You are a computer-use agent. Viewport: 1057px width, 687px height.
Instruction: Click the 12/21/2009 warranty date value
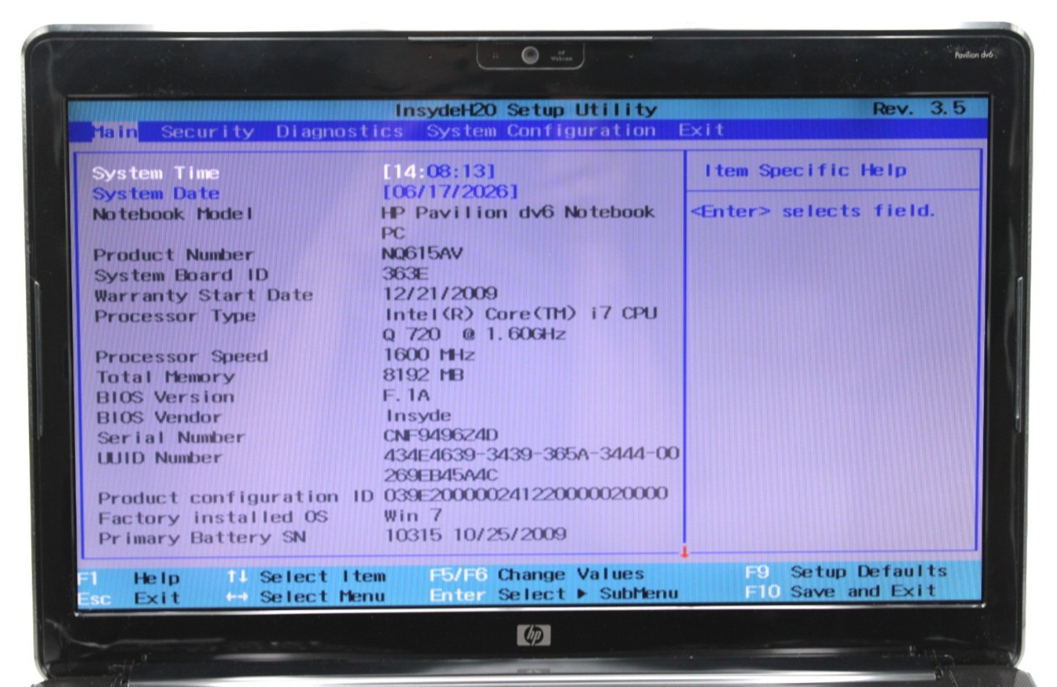[440, 293]
